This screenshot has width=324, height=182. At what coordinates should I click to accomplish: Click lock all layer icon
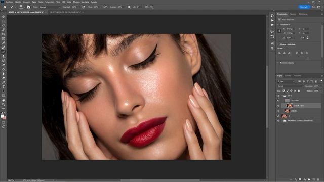(299, 91)
